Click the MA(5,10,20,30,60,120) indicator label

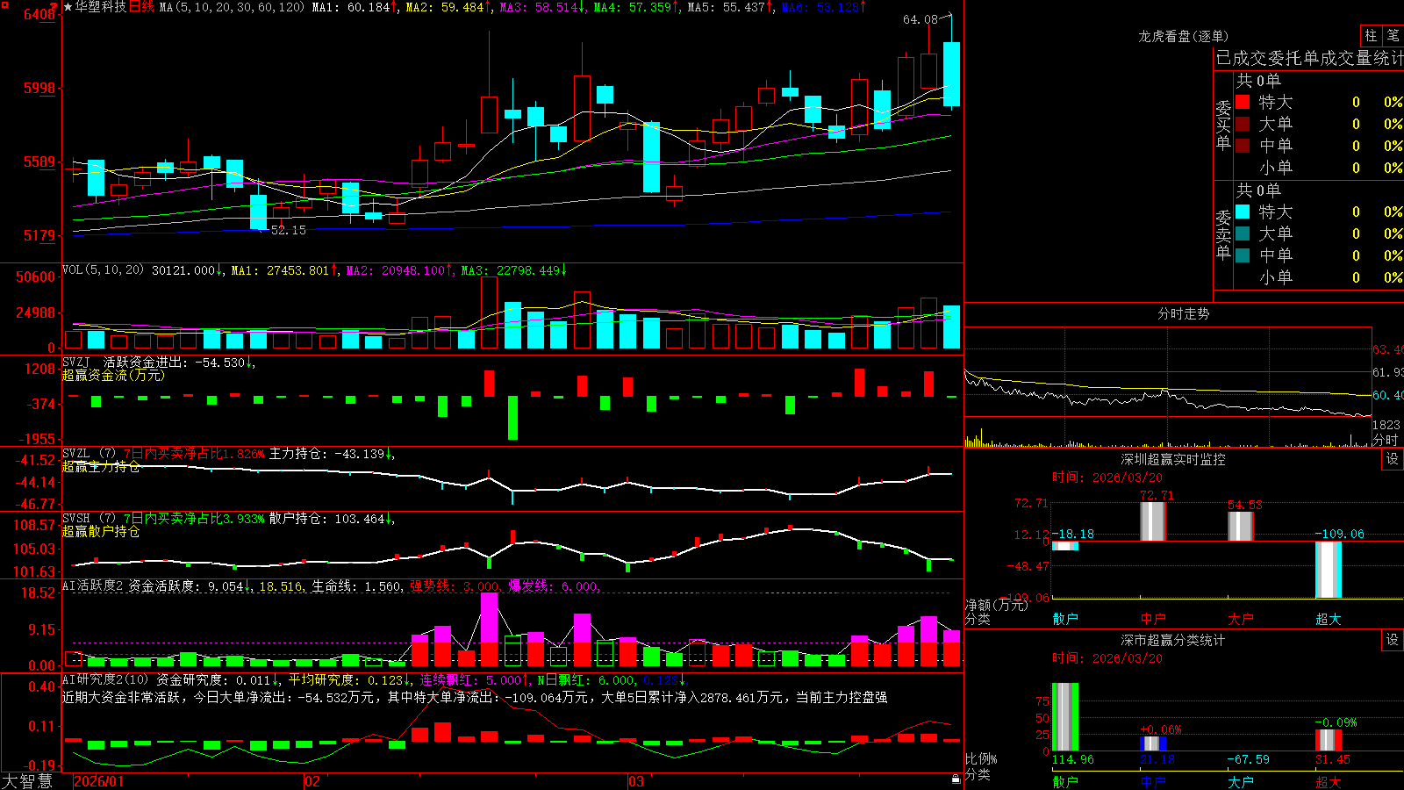click(232, 7)
